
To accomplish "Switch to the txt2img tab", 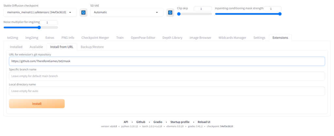I will pos(12,38).
